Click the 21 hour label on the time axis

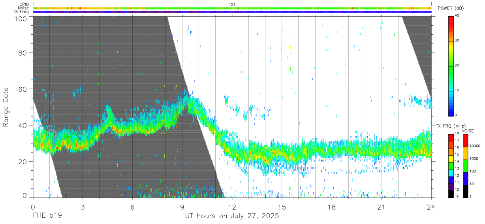click(x=381, y=207)
